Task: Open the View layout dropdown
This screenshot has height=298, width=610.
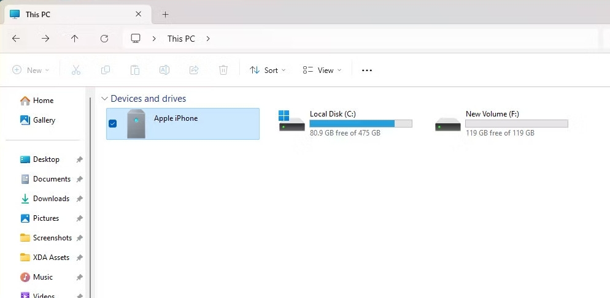Action: click(x=322, y=71)
